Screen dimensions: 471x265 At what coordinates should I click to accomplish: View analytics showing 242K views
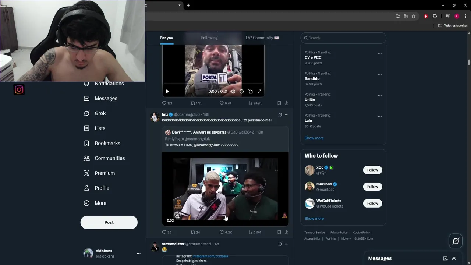pos(255,103)
